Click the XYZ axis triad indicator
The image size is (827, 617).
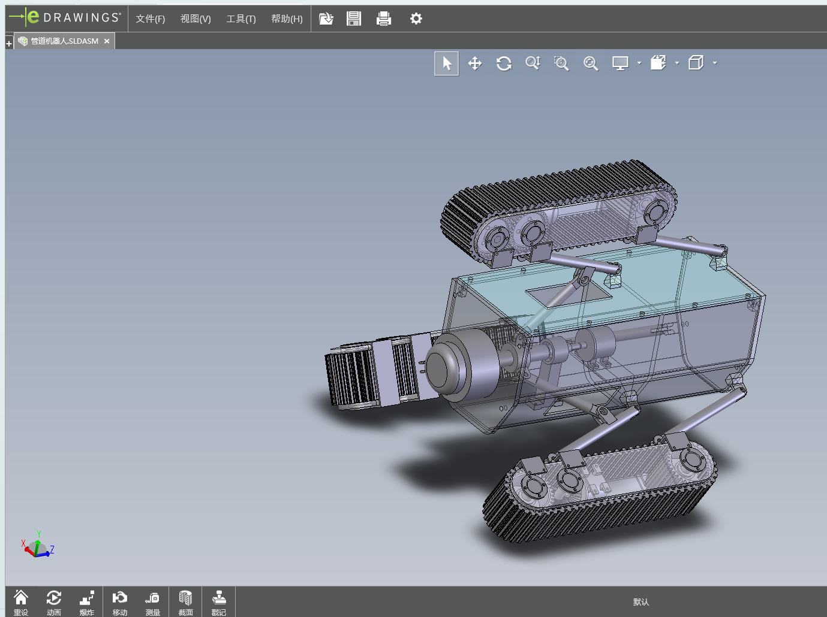(38, 546)
